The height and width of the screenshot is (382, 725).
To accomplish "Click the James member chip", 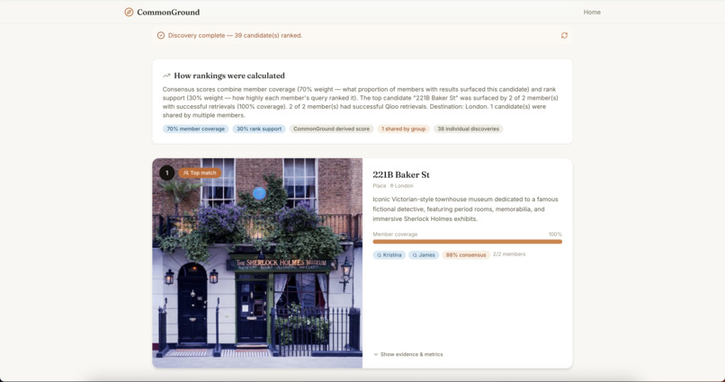I will [424, 255].
